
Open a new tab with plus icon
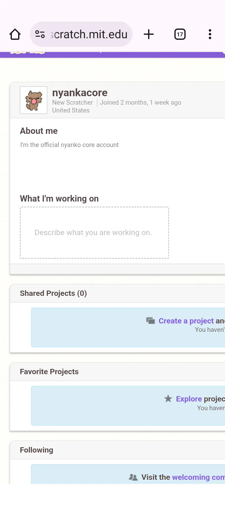(149, 34)
